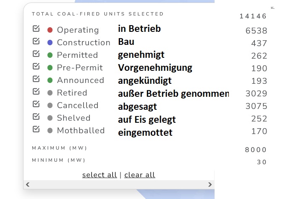291x199 pixels.
Task: Uncheck the Permitted checkbox
Action: (x=36, y=54)
